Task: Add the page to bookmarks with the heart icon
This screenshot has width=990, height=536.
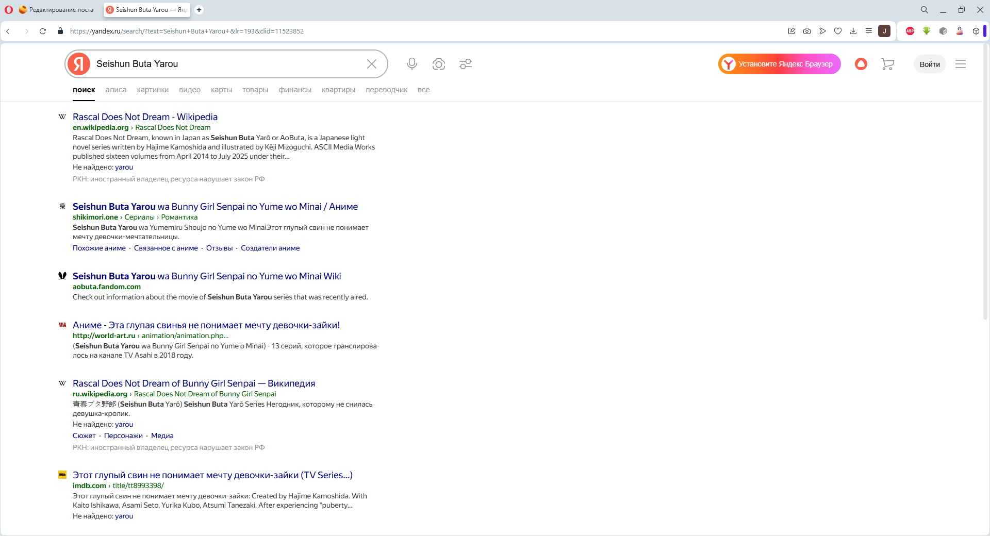Action: [x=838, y=31]
